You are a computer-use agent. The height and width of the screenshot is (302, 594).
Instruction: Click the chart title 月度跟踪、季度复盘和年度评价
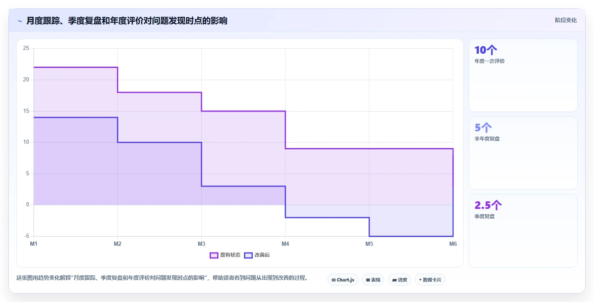pyautogui.click(x=127, y=21)
